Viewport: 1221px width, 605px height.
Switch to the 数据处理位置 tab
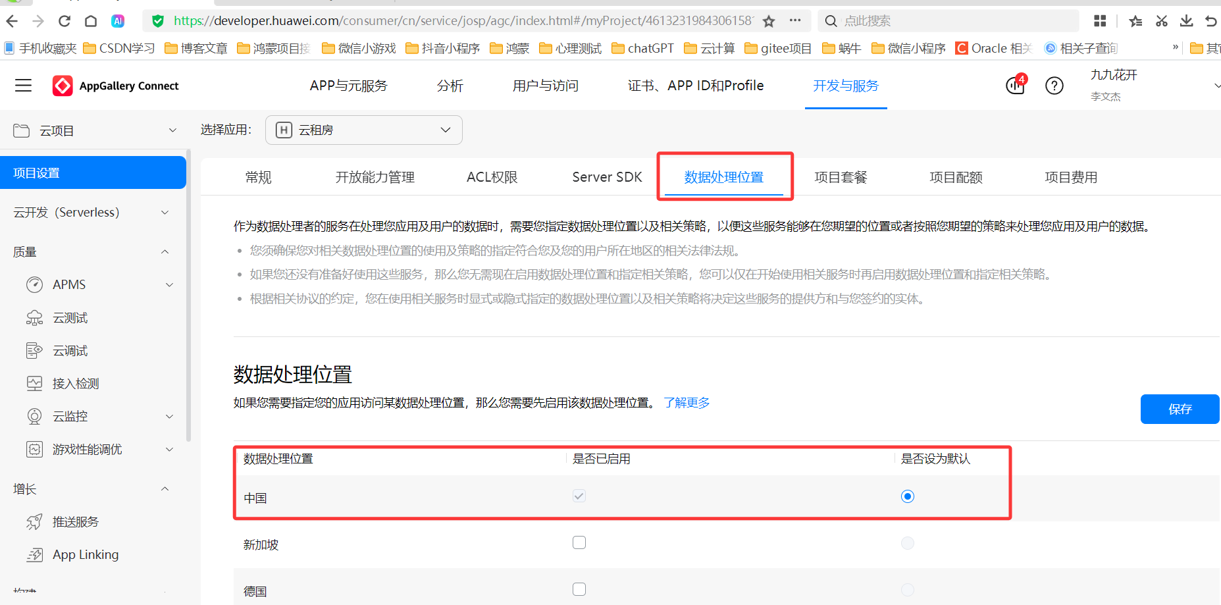724,177
